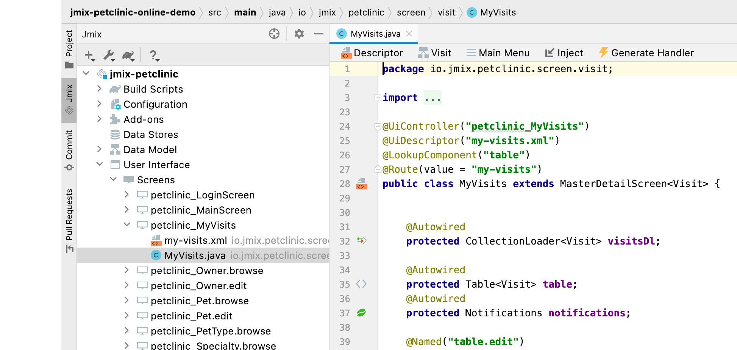The height and width of the screenshot is (350, 737).
Task: Click Generate Handler in editor toolbar
Action: point(646,53)
